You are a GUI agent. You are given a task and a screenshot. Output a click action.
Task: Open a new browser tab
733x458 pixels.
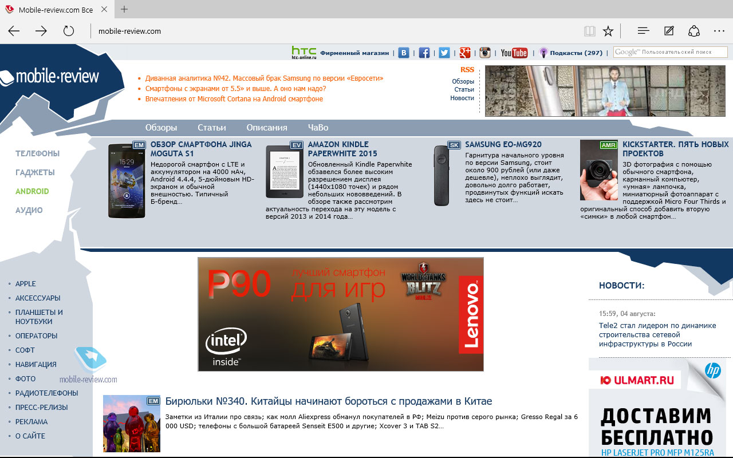[x=124, y=9]
